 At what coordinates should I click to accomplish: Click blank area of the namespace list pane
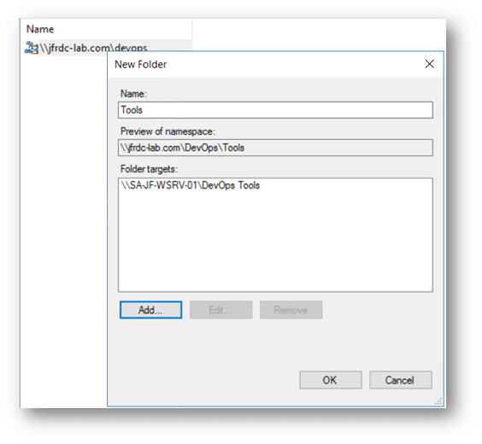click(63, 231)
